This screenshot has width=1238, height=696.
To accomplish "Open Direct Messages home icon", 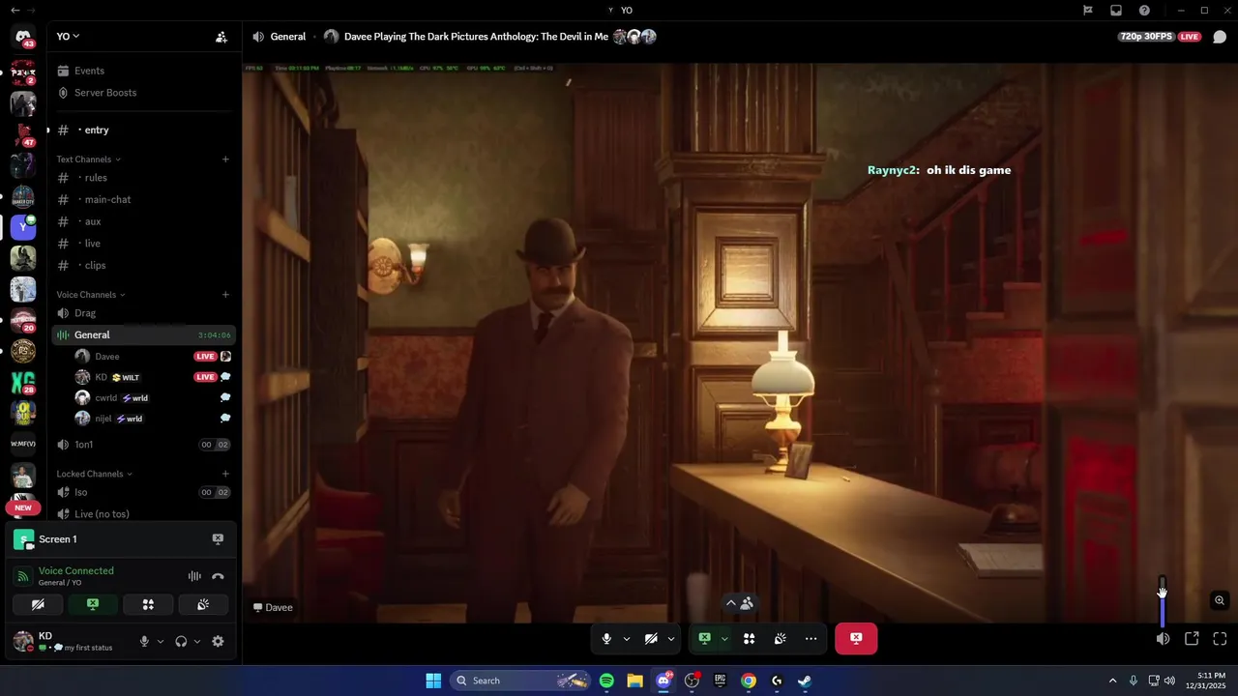I will pos(23,37).
